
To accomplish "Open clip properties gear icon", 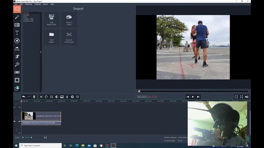I will point(72,97).
